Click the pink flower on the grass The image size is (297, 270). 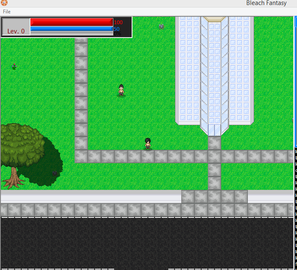[x=14, y=66]
